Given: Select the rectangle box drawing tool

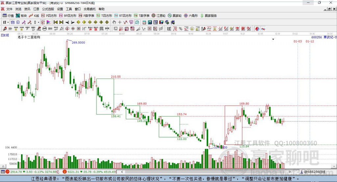Looking at the screenshot, I should click(116, 29).
